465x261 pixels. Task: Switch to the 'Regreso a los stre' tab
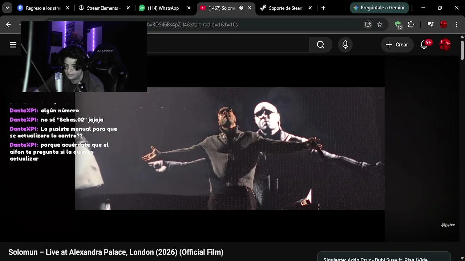[44, 8]
